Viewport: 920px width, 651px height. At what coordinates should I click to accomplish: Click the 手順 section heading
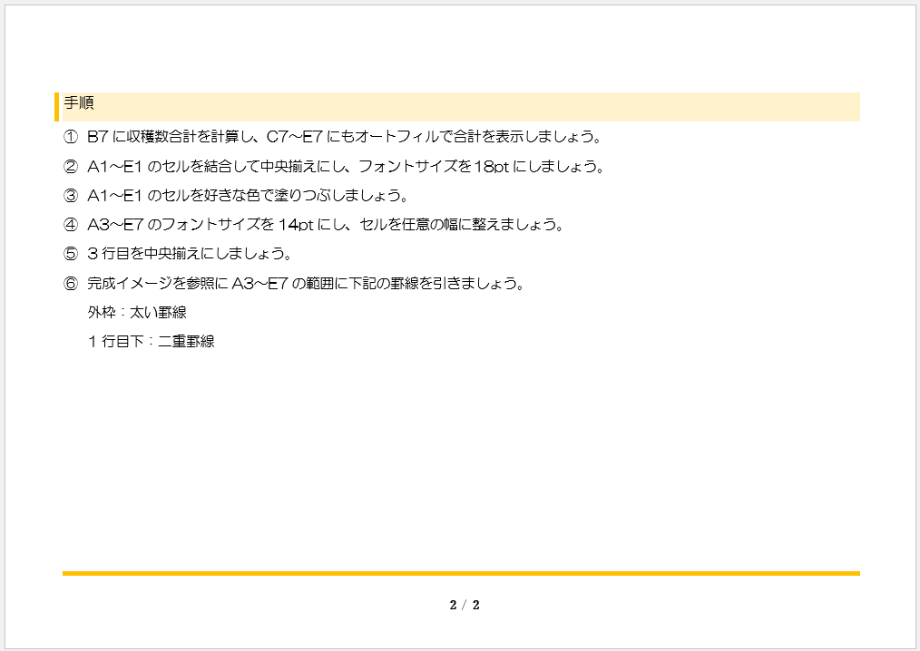coord(79,103)
